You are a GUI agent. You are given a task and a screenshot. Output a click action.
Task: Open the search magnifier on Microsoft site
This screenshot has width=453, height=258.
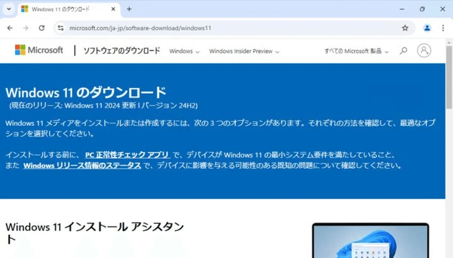pos(403,51)
